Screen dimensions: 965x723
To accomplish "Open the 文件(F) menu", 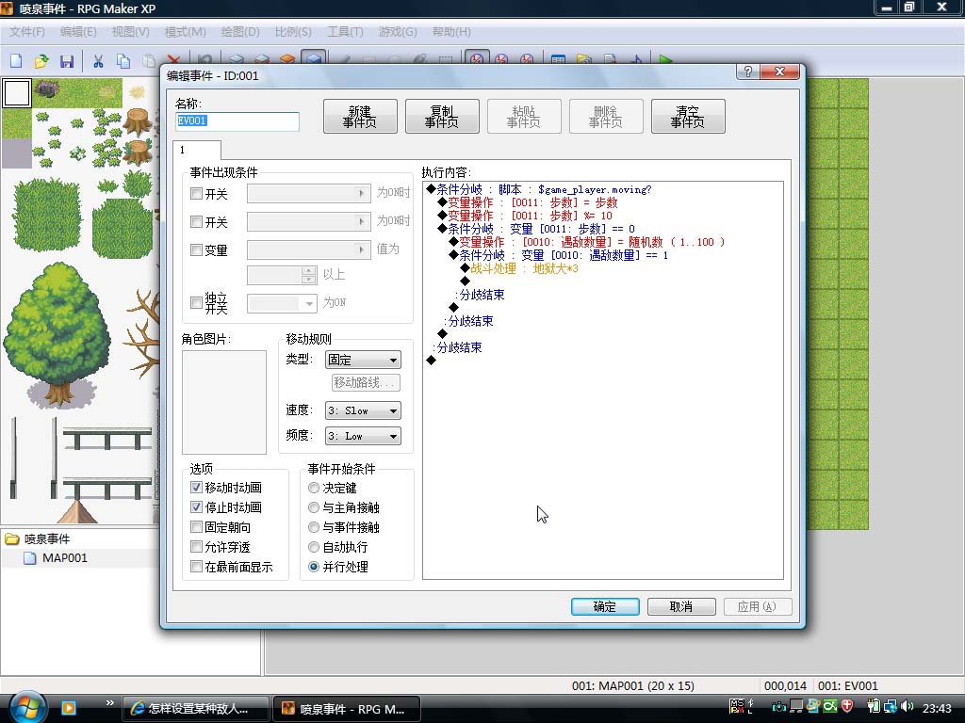I will click(26, 32).
